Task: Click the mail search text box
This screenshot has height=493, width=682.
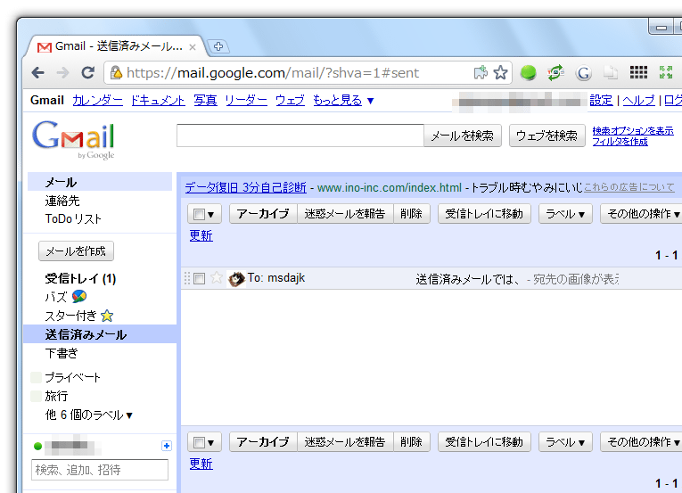Action: (x=300, y=136)
